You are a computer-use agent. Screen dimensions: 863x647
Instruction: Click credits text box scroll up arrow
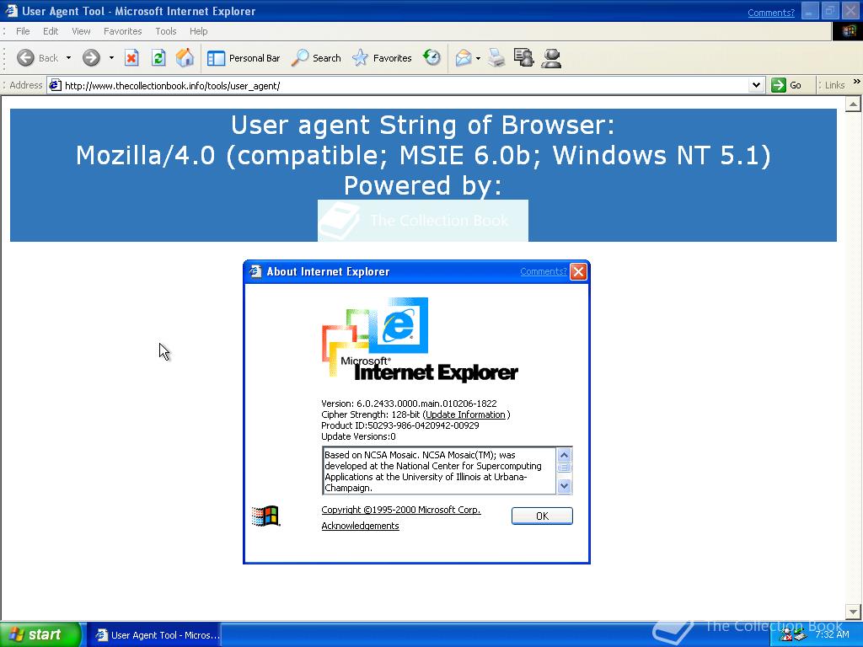pos(564,456)
